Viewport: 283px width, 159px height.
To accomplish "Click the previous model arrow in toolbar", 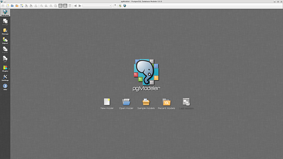I will coord(75,6).
